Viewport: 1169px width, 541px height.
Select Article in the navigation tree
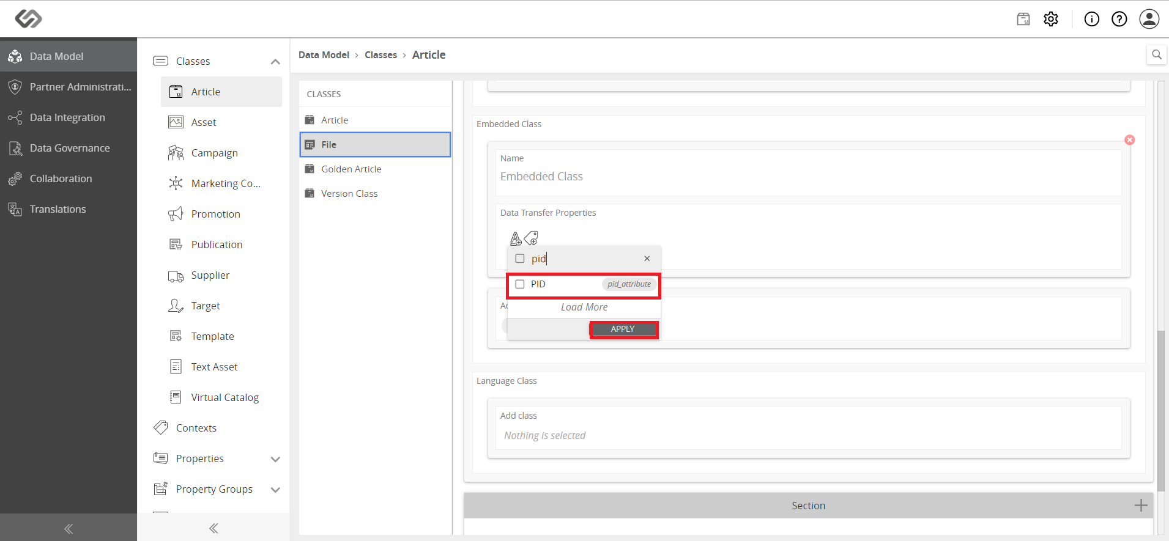221,92
